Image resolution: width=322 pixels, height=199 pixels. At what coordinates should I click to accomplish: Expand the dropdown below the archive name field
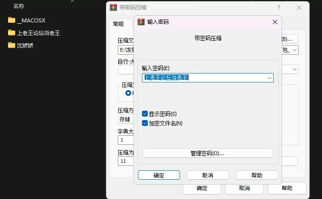click(294, 69)
